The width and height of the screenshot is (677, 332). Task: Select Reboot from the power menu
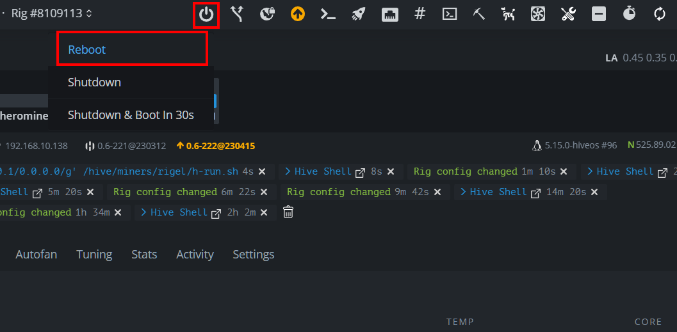[87, 50]
